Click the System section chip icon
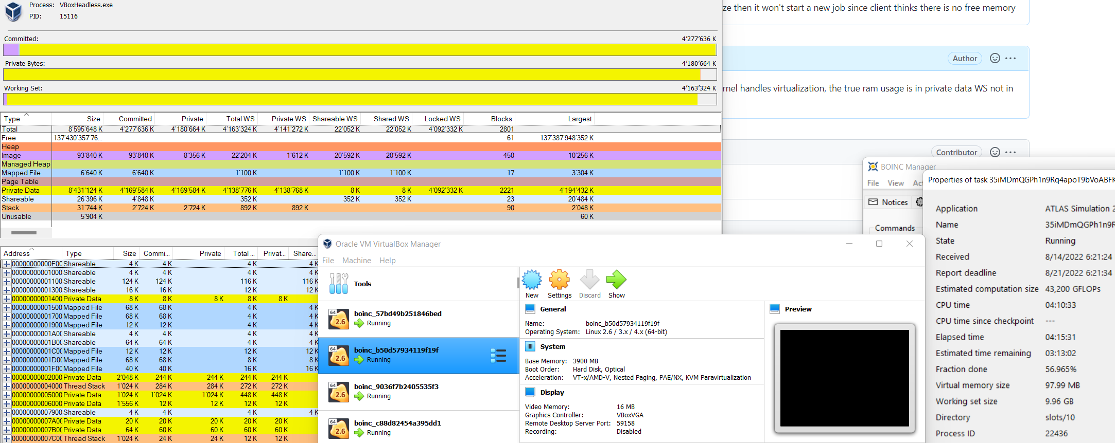 tap(530, 346)
